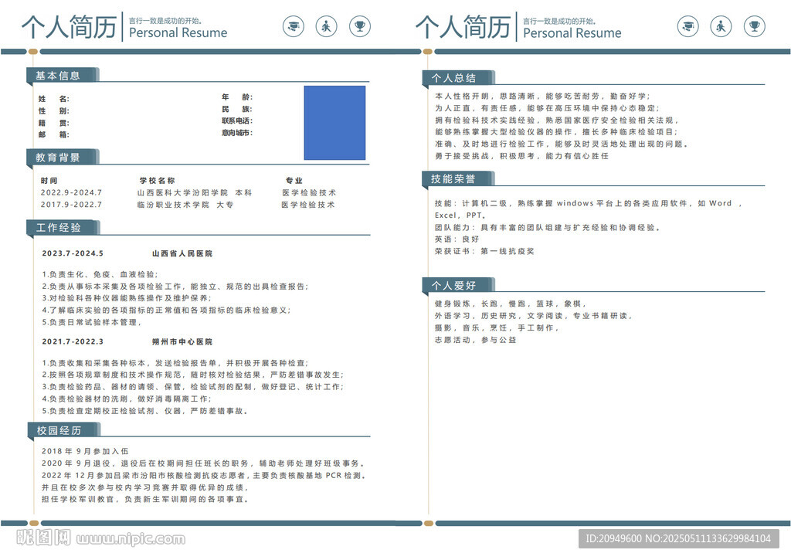Click the 民族 field label
The width and height of the screenshot is (791, 560).
pyautogui.click(x=237, y=109)
